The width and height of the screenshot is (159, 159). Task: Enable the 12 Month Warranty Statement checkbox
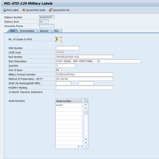pos(57,92)
